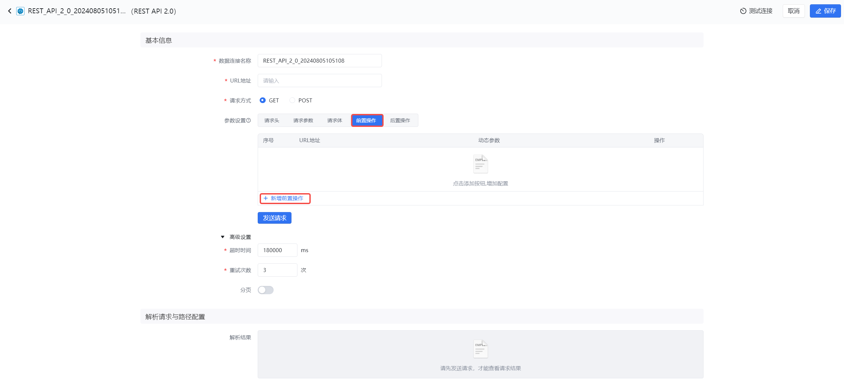Click the REST API connection gear icon
The height and width of the screenshot is (384, 844).
click(20, 11)
